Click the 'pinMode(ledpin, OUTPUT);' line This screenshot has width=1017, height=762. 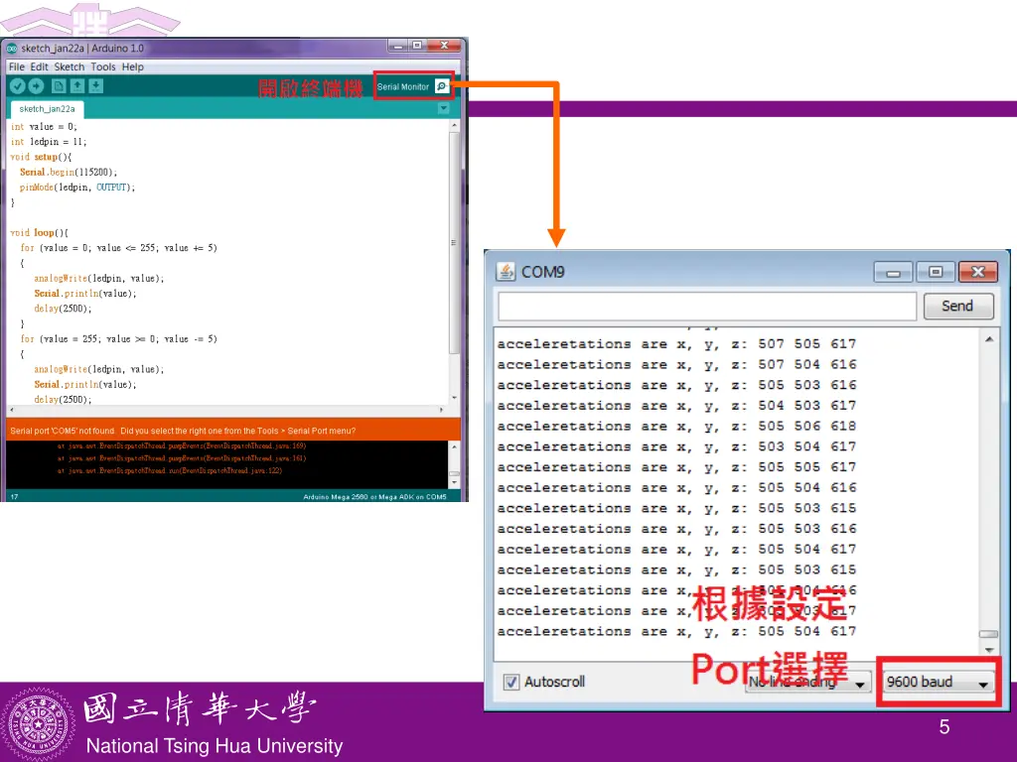pos(77,188)
